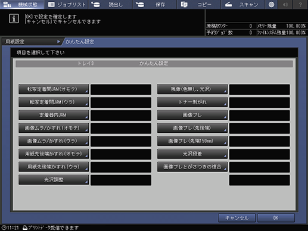This screenshot has height=231, width=308.
Task: Click value field next to 光沢段差
Action: pos(260,154)
